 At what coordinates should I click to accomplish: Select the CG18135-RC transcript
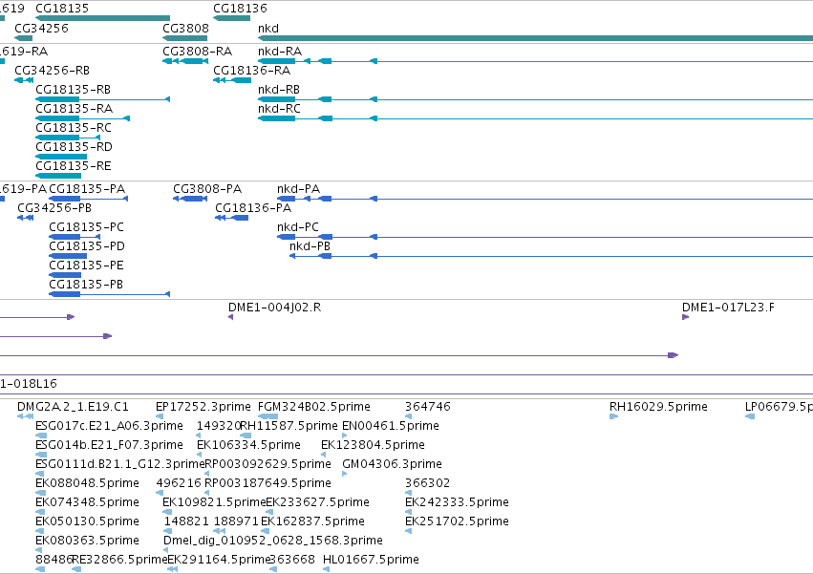[x=68, y=138]
